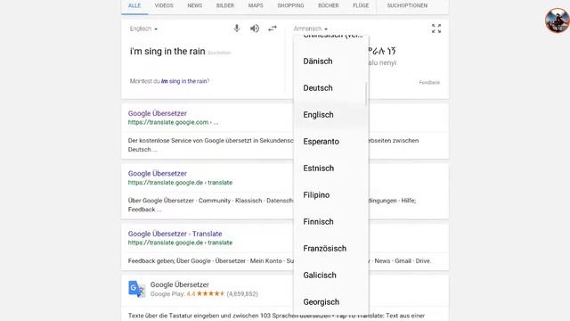Viewport: 570px width, 321px height.
Task: Switch to the Bücher tab
Action: click(x=329, y=6)
